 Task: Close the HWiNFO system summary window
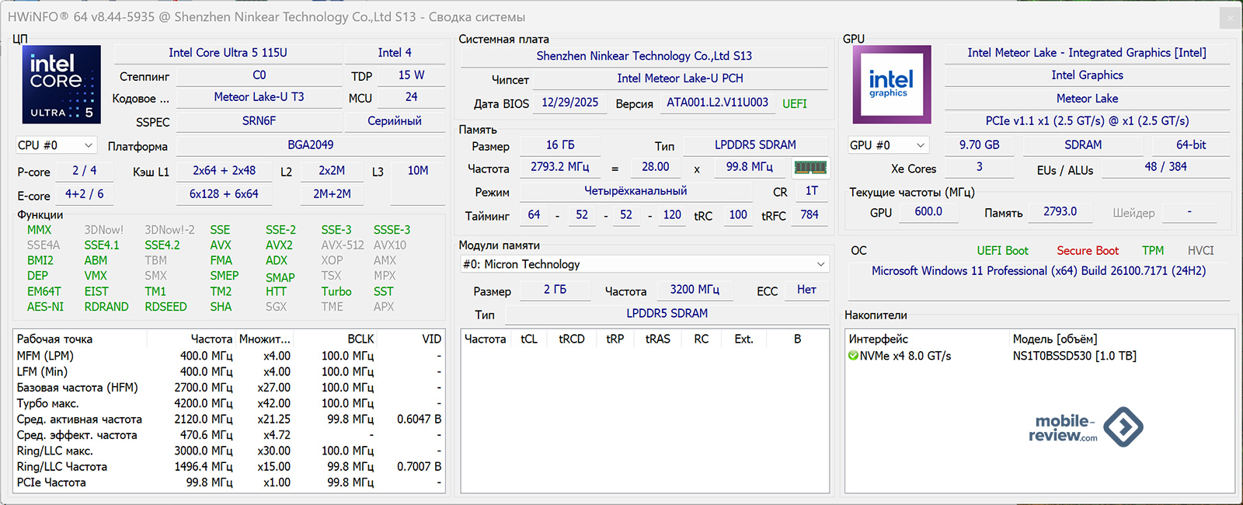pos(1230,17)
